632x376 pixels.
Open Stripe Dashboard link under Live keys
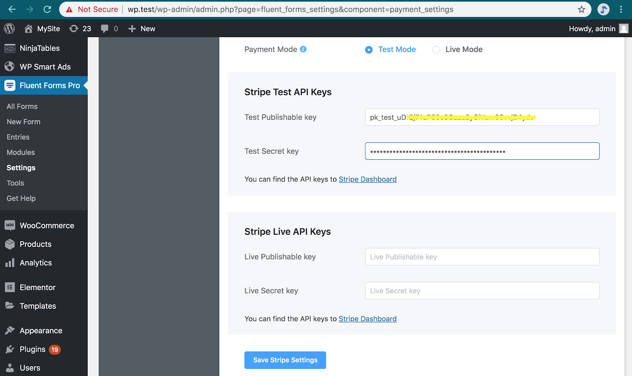[368, 319]
